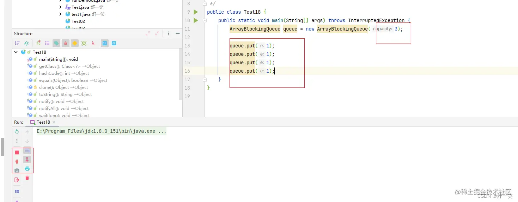This screenshot has height=202, width=518.
Task: Select toString(): String in Structure tree
Action: click(65, 94)
